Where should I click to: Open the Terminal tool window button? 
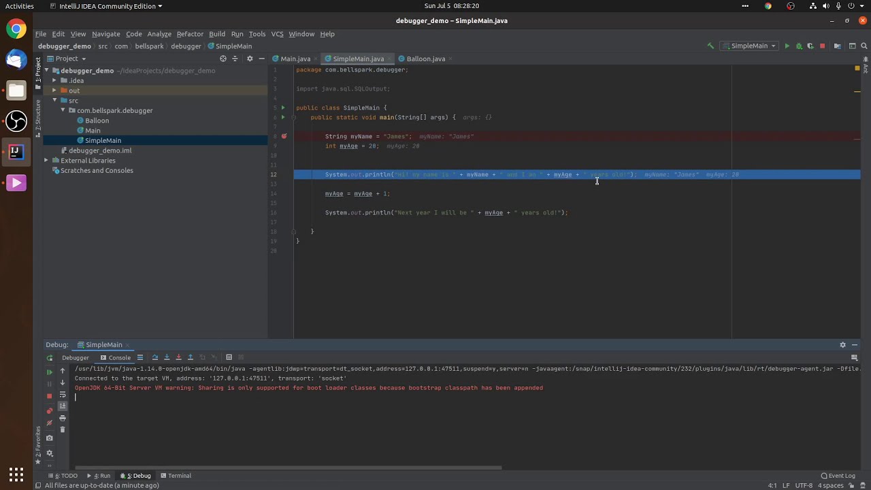pyautogui.click(x=176, y=476)
